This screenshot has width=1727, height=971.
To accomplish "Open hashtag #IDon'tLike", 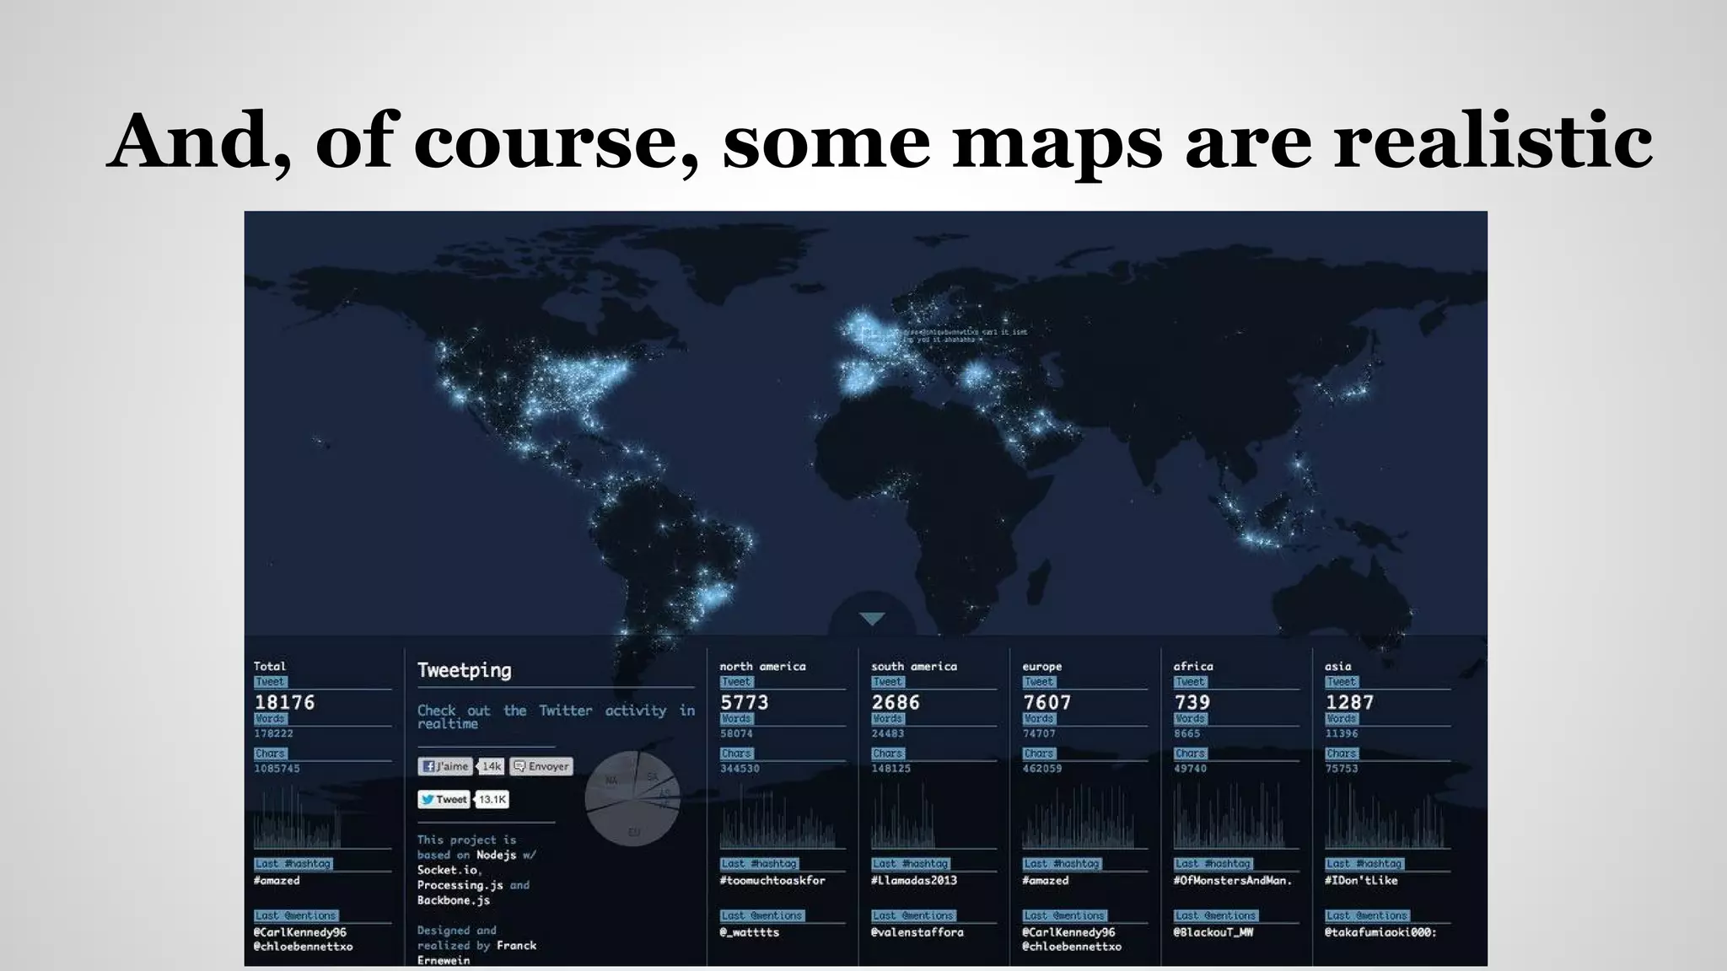I will (x=1361, y=880).
